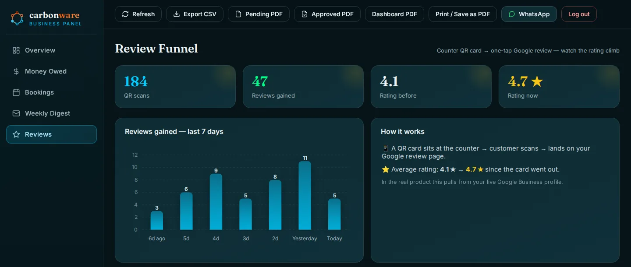Click the 5d bar showing 6
Viewport: 631px width, 267px height.
coord(186,211)
